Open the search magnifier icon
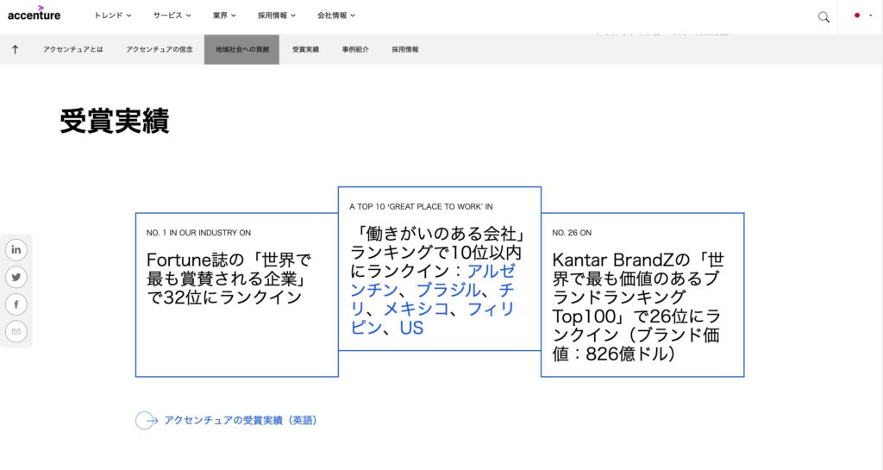The image size is (883, 470). (824, 16)
